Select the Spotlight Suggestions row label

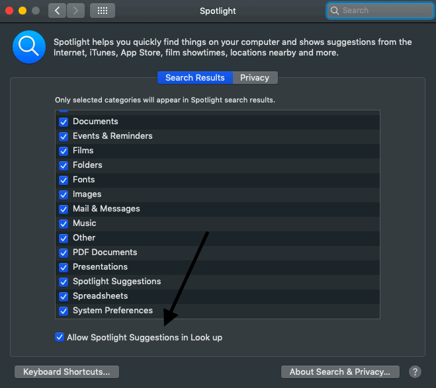[x=117, y=282]
